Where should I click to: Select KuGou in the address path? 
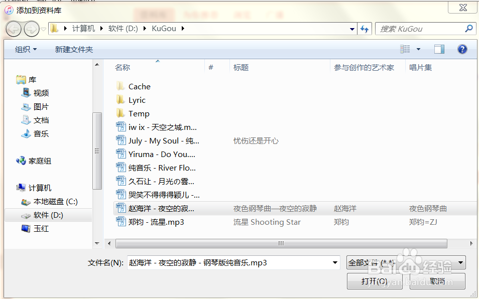click(164, 29)
